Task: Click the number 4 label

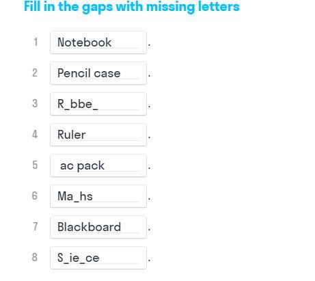Action: click(x=35, y=134)
